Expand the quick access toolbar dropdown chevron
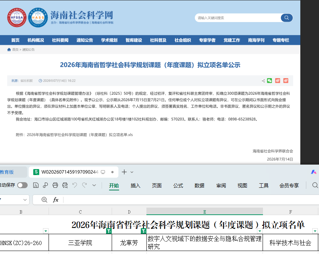 94,185
